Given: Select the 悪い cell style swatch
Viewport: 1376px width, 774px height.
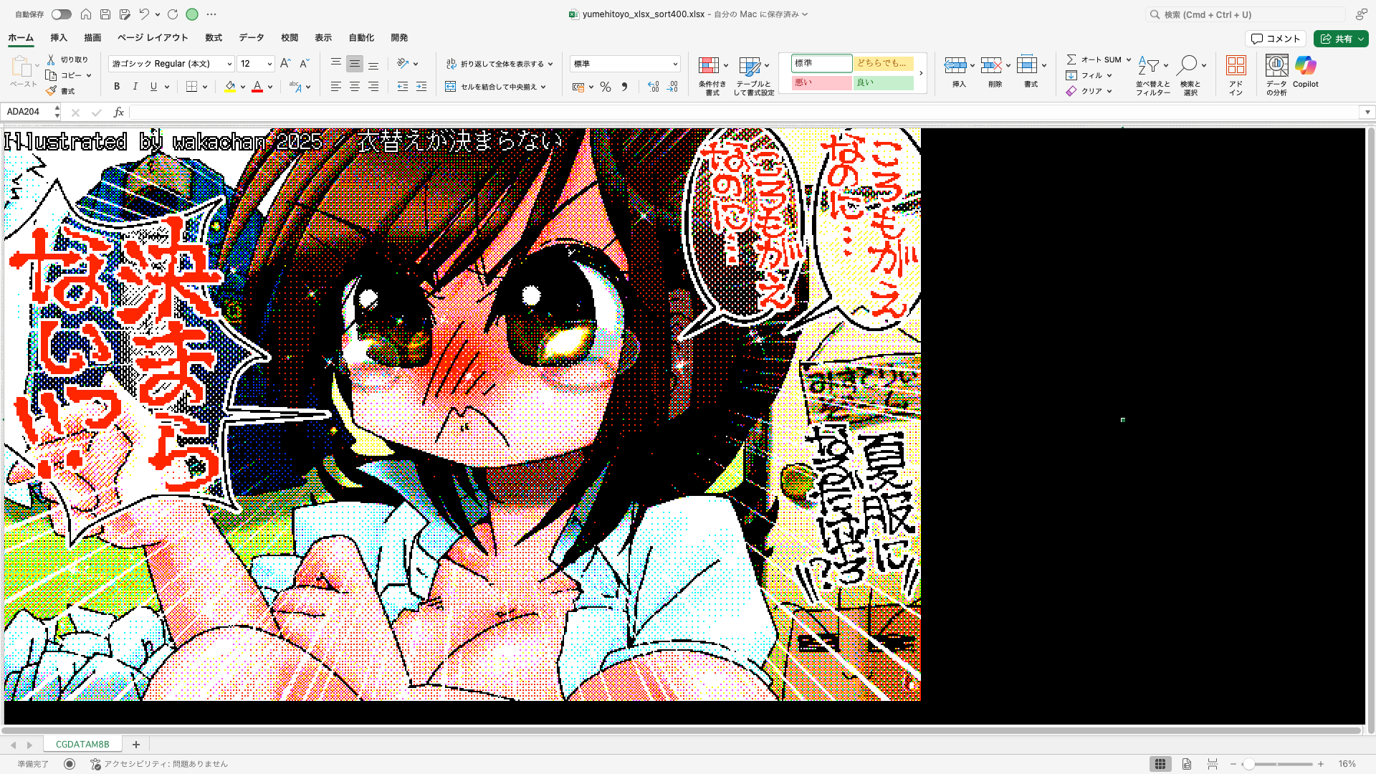Looking at the screenshot, I should click(x=821, y=82).
